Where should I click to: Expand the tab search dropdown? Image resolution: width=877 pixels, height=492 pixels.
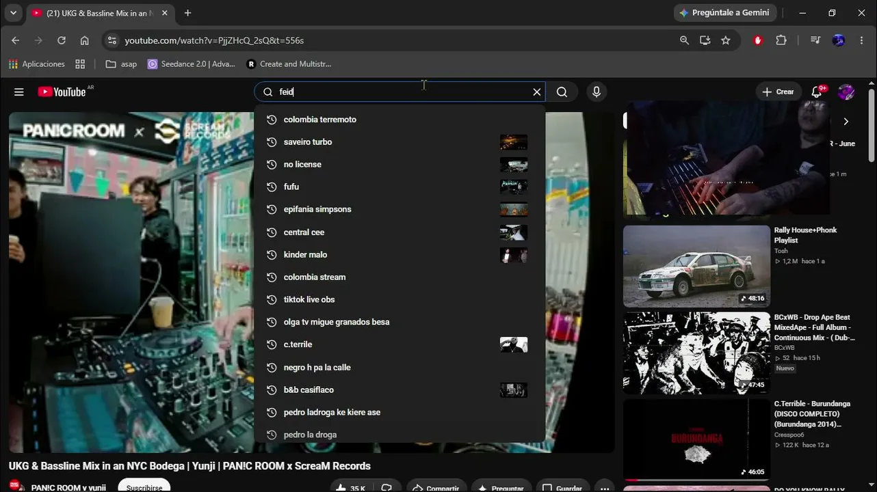pyautogui.click(x=13, y=13)
